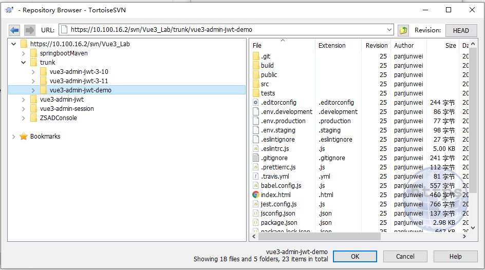
Task: Expand the vue3-admin-jwt tree node
Action: pos(23,100)
